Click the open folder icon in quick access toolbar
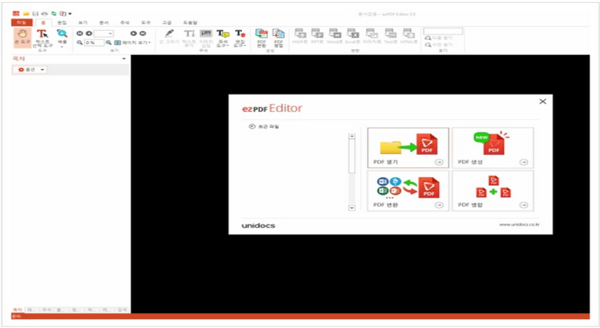Screen dimensions: 600x328 pos(26,14)
